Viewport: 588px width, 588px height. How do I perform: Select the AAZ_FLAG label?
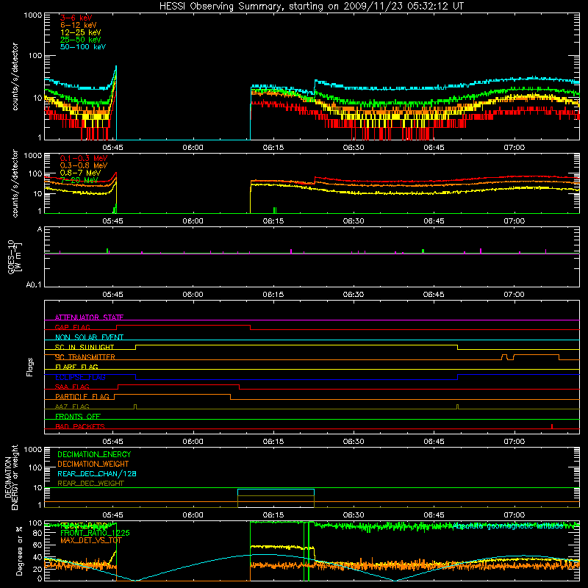coord(72,406)
